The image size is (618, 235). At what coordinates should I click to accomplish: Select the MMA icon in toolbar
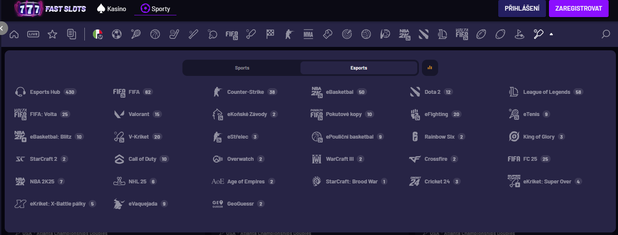point(308,35)
